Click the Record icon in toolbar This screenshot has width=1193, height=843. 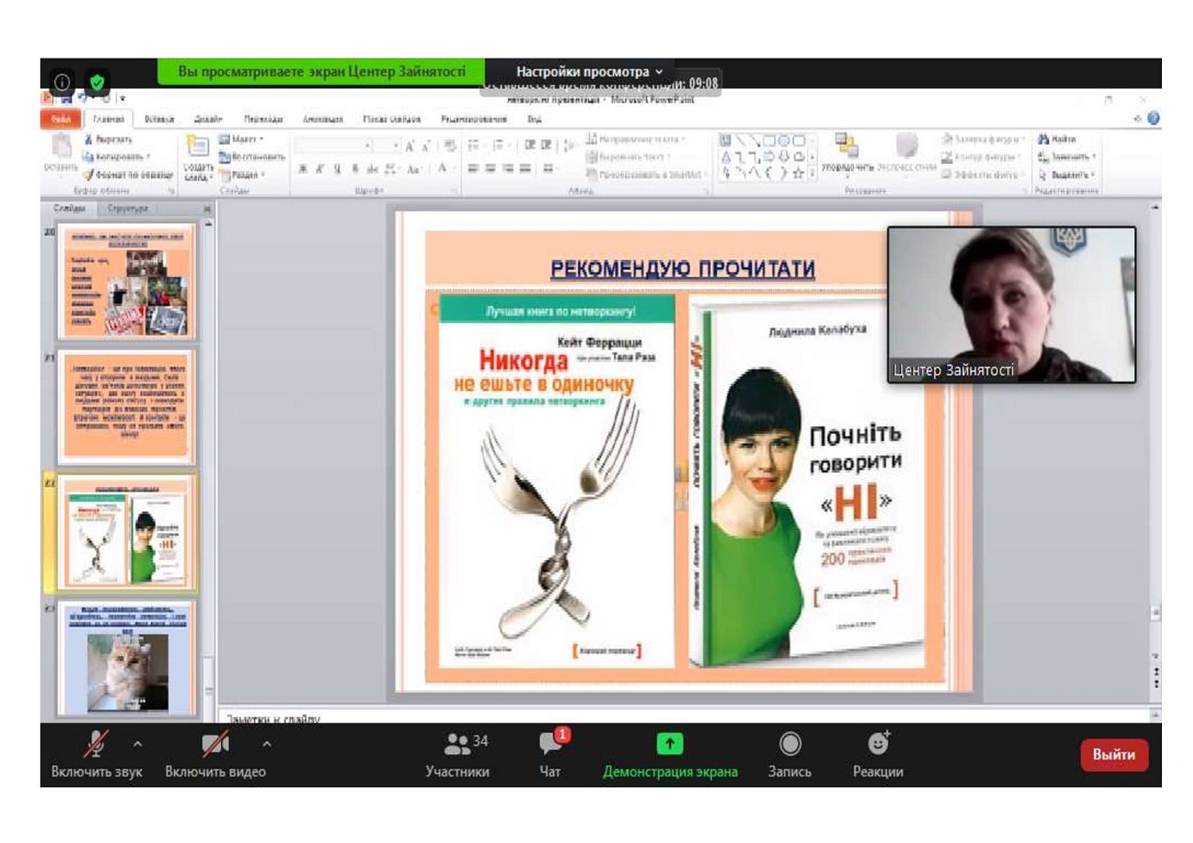(789, 744)
